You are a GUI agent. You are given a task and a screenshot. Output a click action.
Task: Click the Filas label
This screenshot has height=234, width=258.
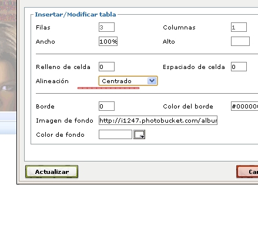pos(43,27)
